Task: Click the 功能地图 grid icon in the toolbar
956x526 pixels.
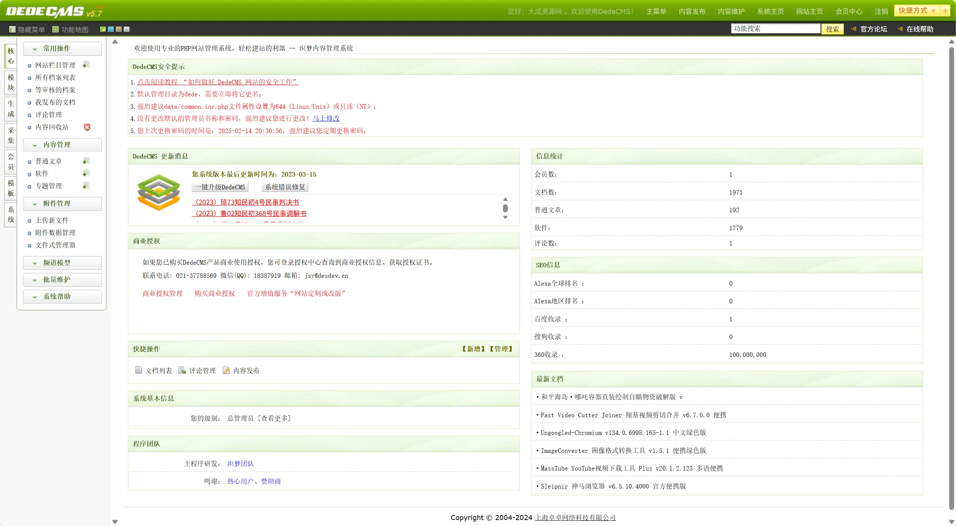Action: tap(55, 29)
